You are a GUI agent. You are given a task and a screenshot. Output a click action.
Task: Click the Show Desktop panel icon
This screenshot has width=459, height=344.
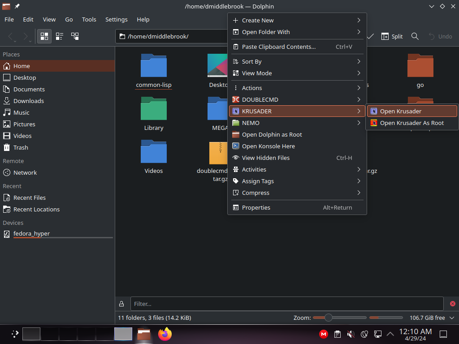point(443,334)
